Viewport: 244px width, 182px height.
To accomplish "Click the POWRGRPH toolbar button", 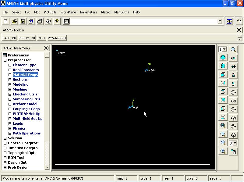I will (x=57, y=38).
